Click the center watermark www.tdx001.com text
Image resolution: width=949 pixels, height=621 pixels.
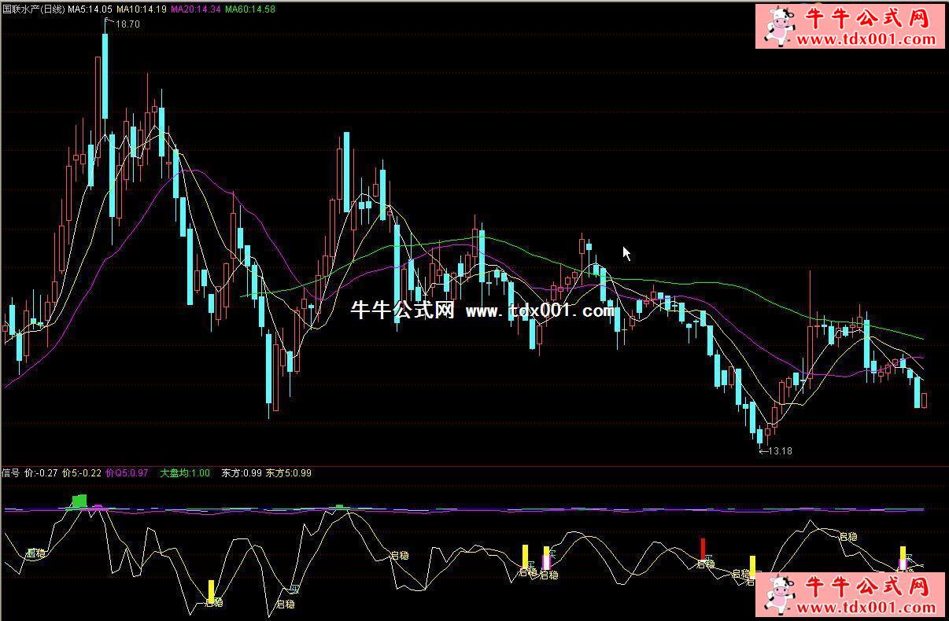coord(540,311)
